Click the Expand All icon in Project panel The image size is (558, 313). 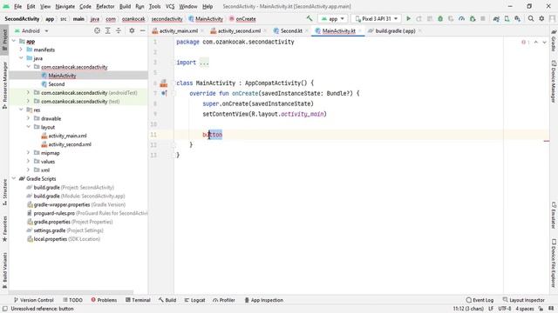108,31
